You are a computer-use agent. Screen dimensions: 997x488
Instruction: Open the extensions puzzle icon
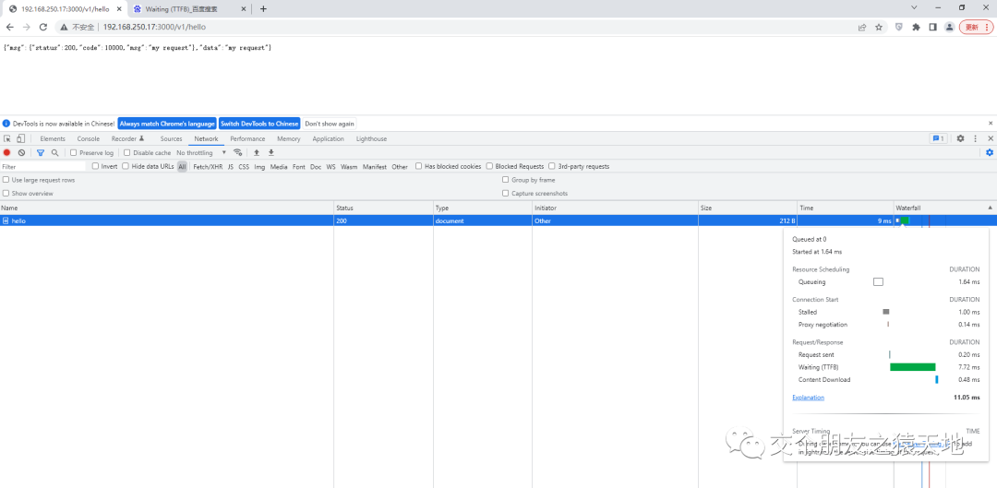917,28
